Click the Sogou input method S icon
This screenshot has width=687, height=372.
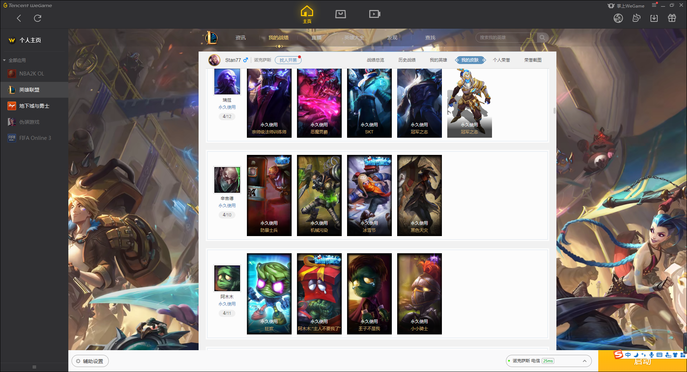coord(618,354)
